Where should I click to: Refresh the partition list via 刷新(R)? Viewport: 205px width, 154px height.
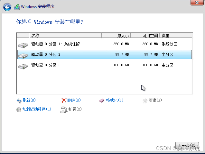pos(29,100)
